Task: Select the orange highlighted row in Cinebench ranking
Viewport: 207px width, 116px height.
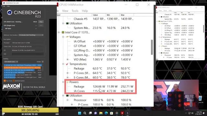Action: 23,68
